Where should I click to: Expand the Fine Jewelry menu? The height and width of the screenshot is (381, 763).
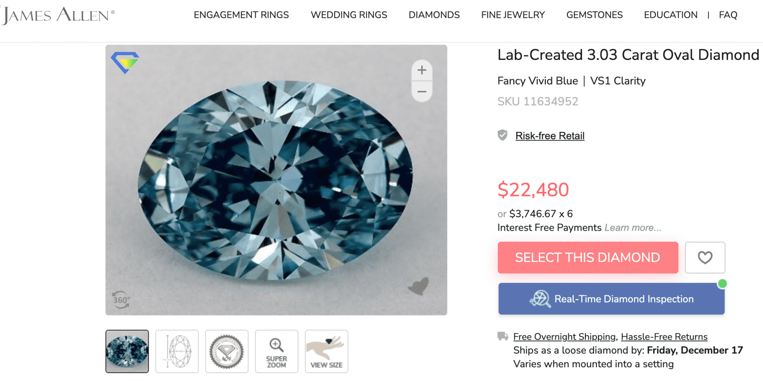pos(513,15)
